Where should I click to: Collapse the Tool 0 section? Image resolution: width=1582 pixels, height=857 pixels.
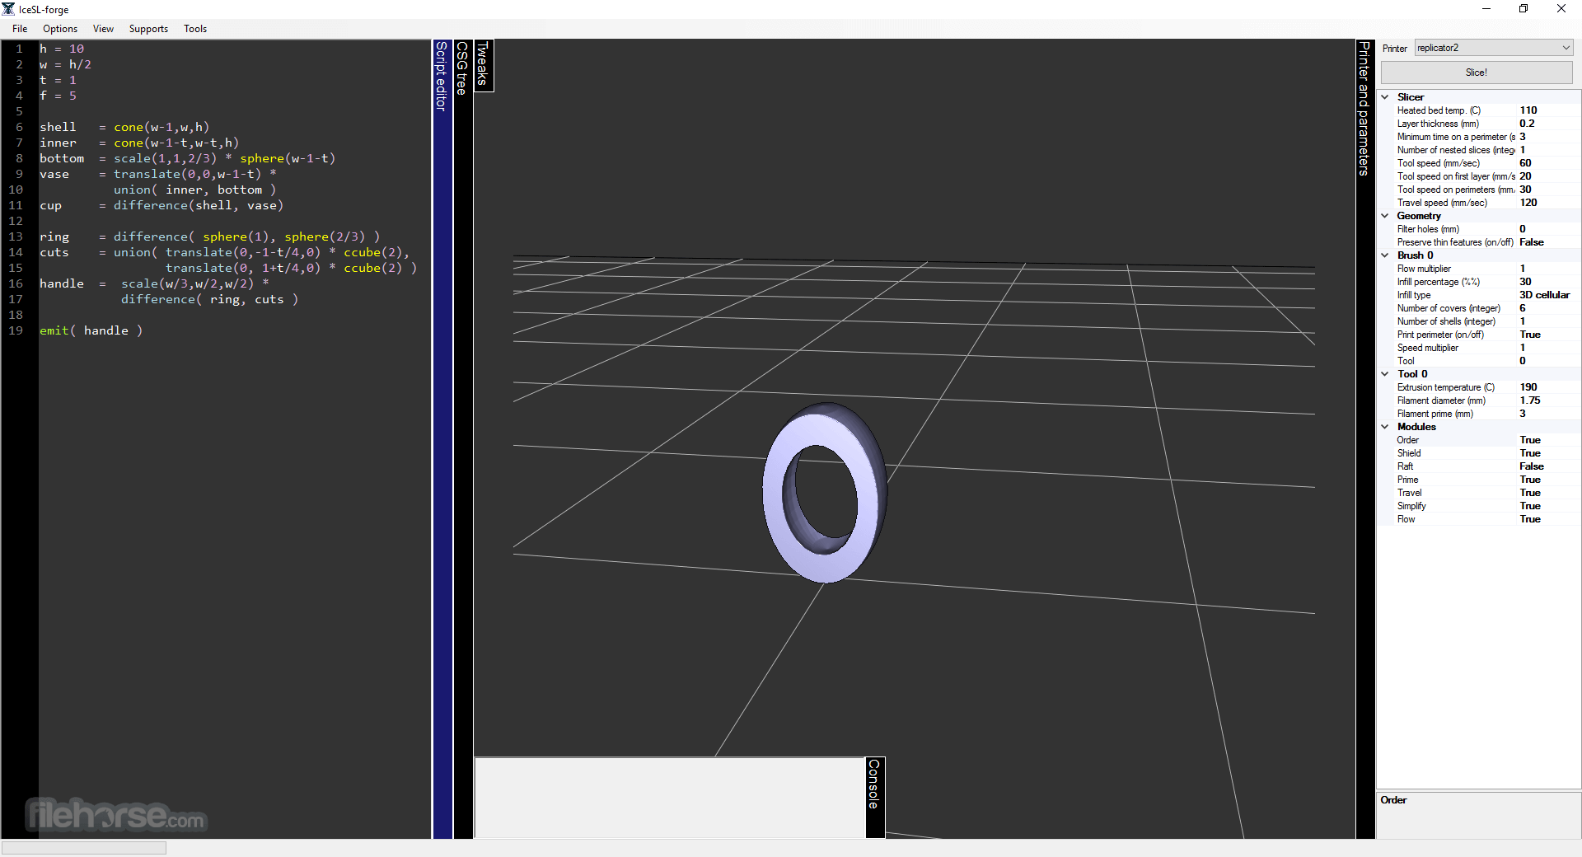point(1386,374)
